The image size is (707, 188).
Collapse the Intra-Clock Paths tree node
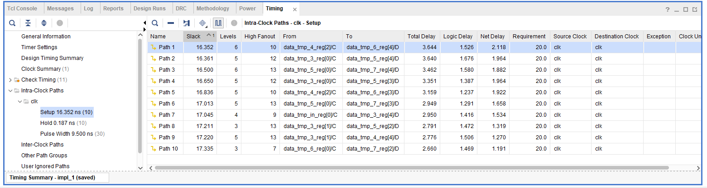[x=10, y=91]
